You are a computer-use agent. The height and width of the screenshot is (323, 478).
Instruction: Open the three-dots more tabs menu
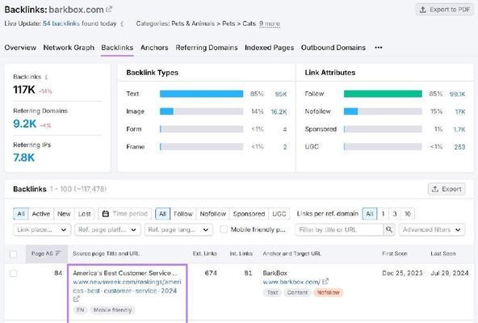[379, 48]
